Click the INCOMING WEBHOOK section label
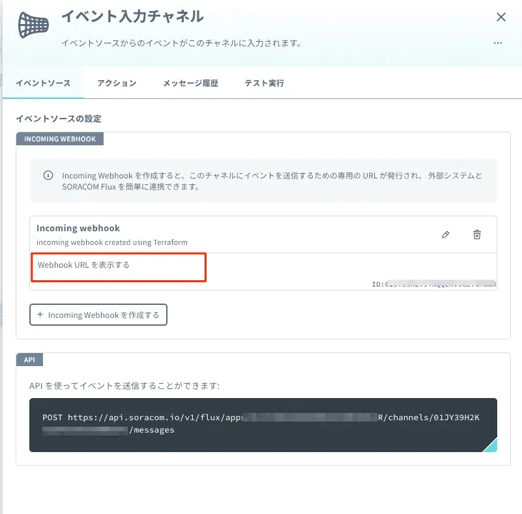The height and width of the screenshot is (514, 522). tap(60, 139)
